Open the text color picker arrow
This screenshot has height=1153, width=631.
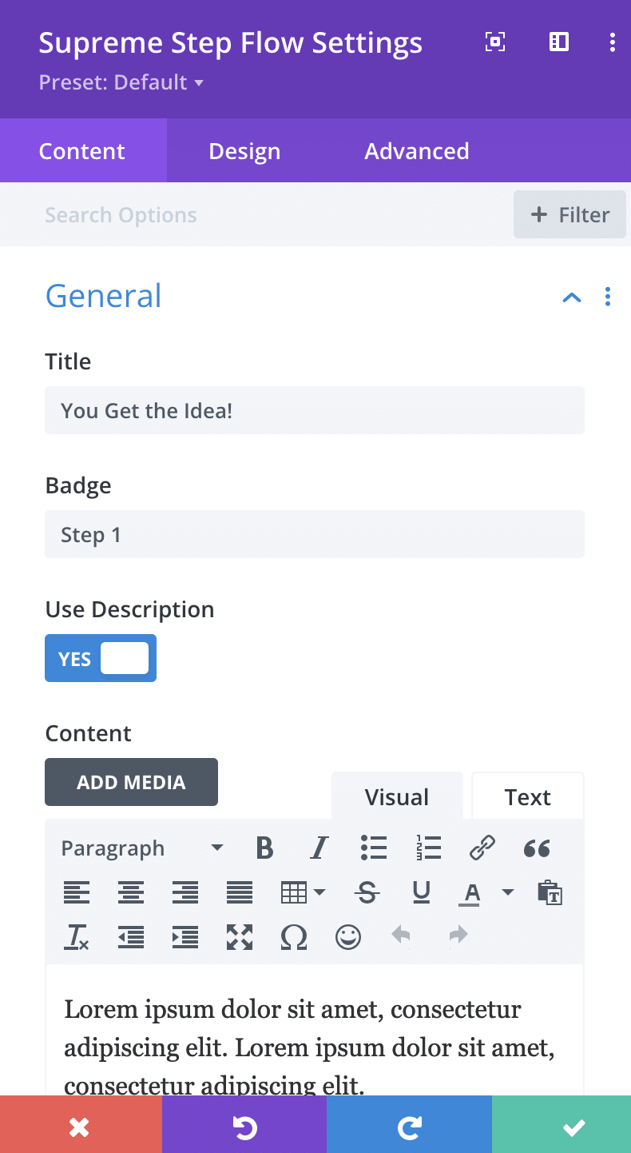508,892
